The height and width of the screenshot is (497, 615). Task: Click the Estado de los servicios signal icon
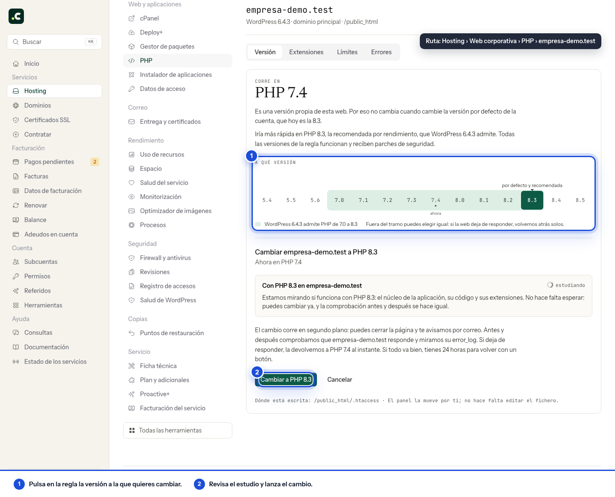[16, 362]
